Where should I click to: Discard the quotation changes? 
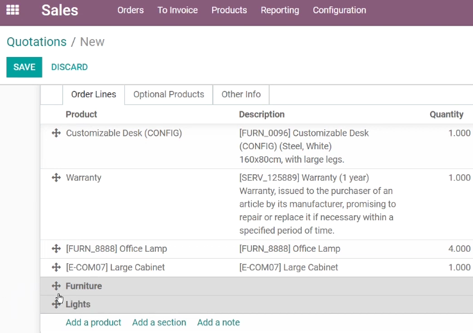pyautogui.click(x=69, y=67)
